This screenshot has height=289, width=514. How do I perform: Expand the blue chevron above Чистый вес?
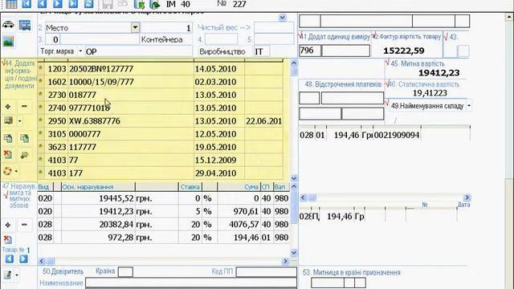point(283,17)
